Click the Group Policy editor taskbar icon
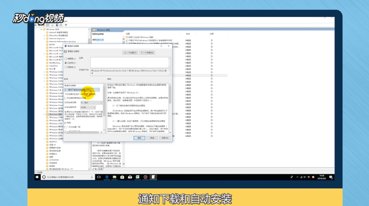The image size is (369, 206). pos(153,177)
